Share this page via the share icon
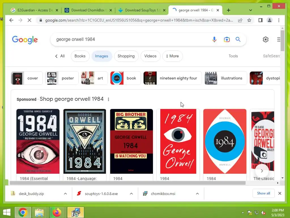 240,20
